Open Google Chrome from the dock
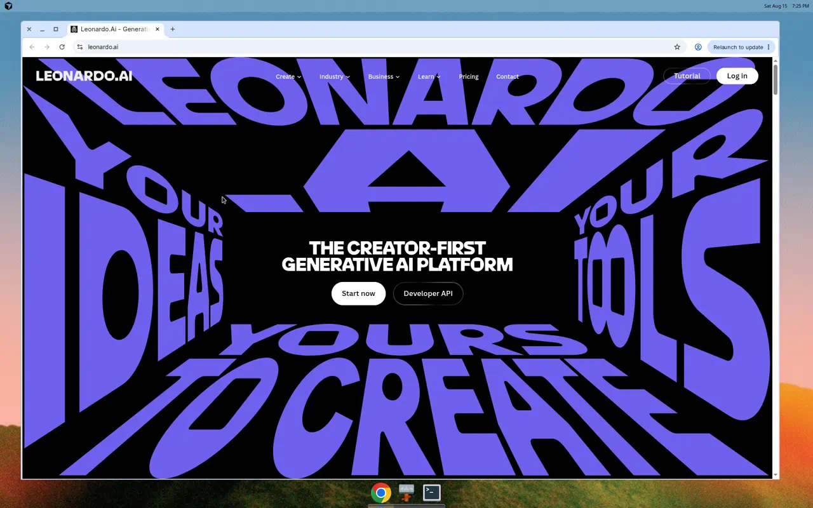Screen dimensions: 813x508 (x=381, y=493)
